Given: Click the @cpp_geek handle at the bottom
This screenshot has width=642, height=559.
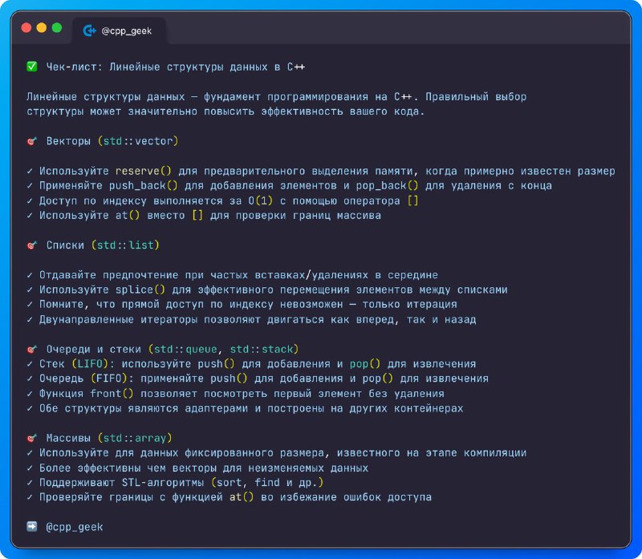Looking at the screenshot, I should (x=75, y=527).
